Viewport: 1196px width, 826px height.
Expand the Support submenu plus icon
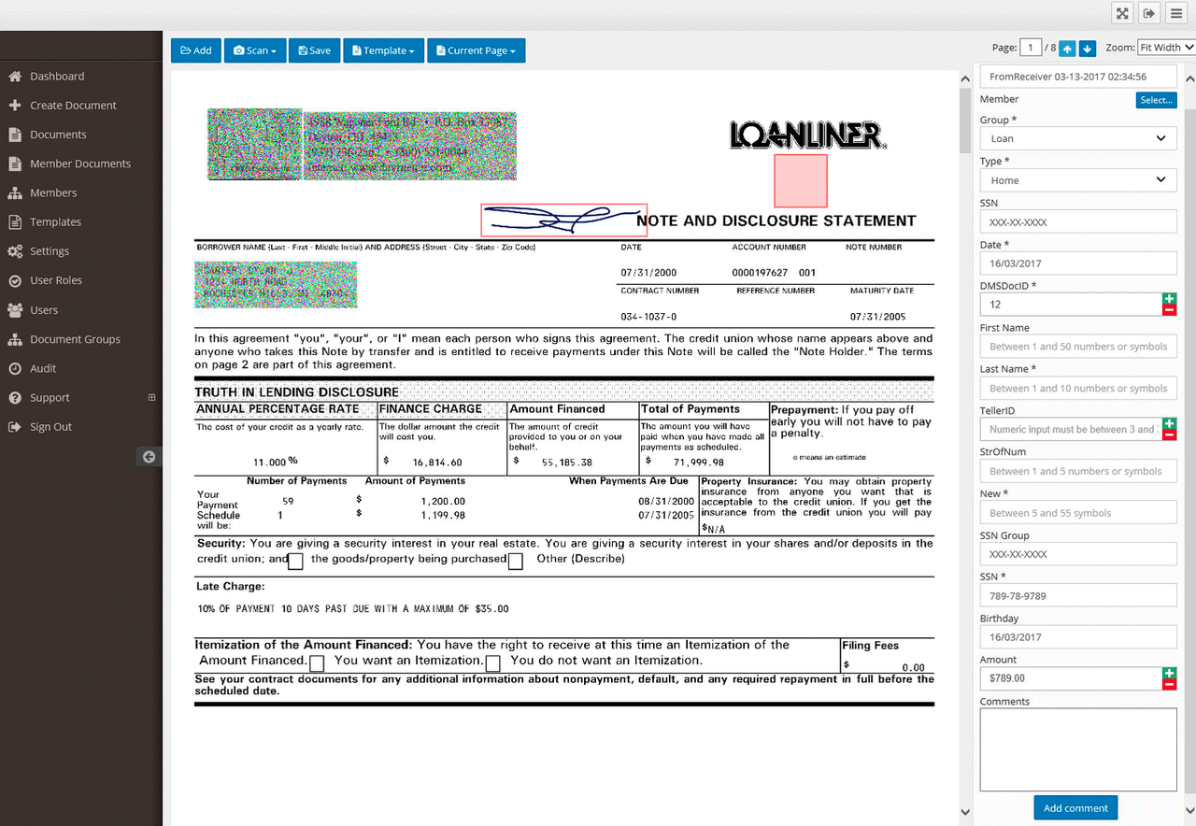tap(152, 397)
